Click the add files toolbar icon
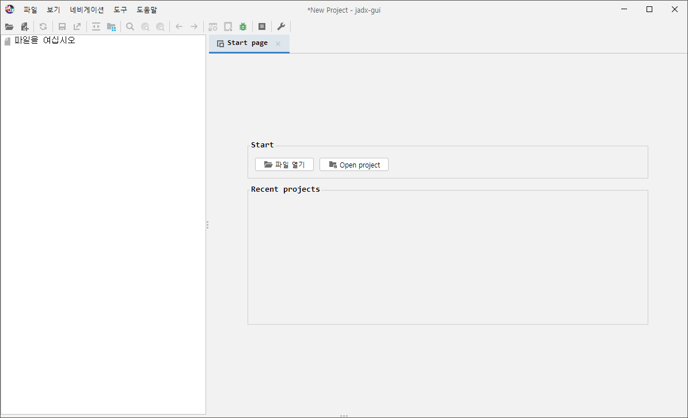 [x=25, y=26]
